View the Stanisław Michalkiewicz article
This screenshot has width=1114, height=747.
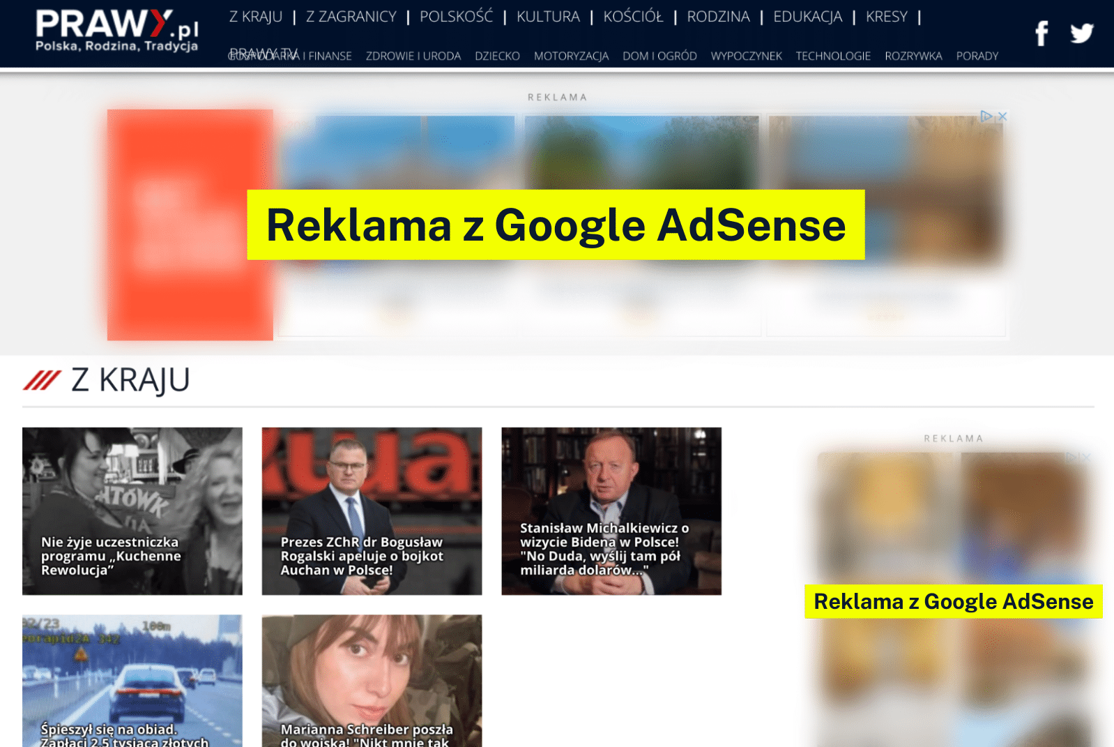(611, 511)
